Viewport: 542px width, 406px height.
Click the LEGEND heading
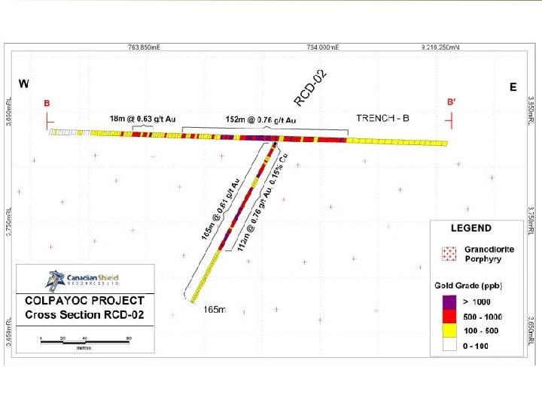click(470, 229)
